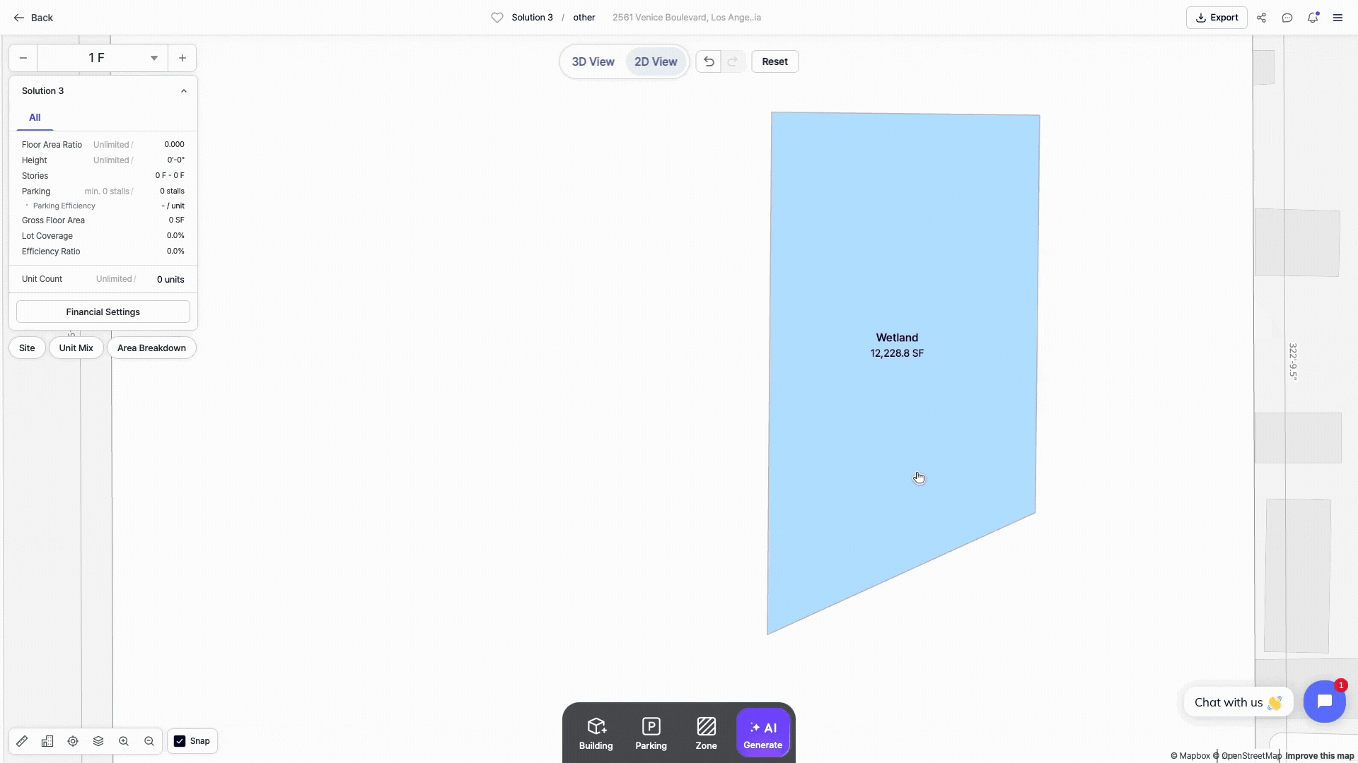Collapse the Solution 3 panel
This screenshot has height=763, width=1358.
point(184,91)
